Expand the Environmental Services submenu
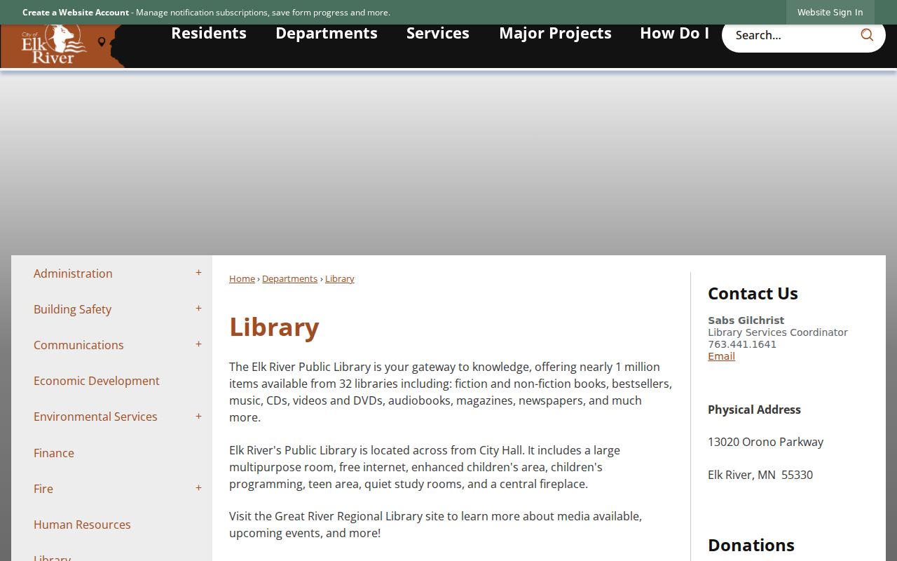This screenshot has height=561, width=897. pos(198,417)
